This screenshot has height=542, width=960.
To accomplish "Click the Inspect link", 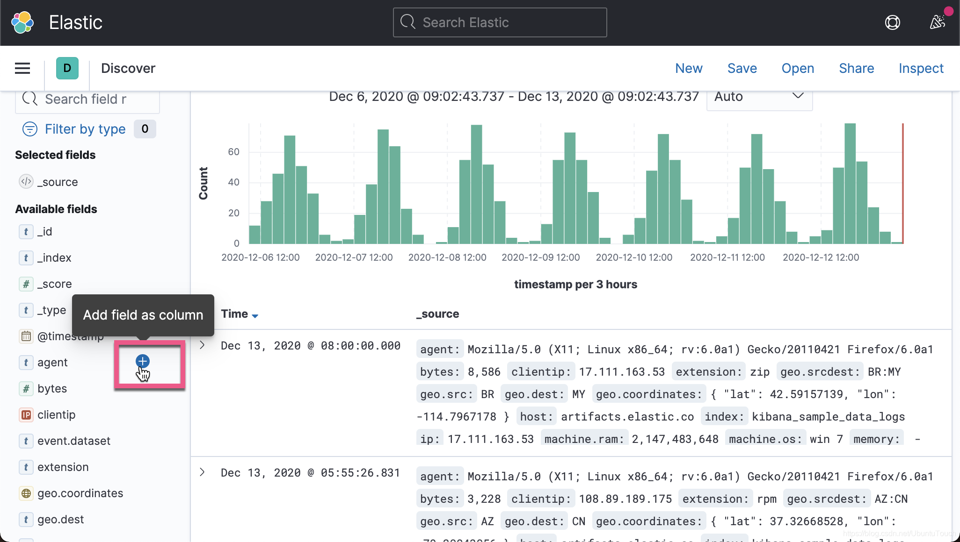I will [x=921, y=68].
